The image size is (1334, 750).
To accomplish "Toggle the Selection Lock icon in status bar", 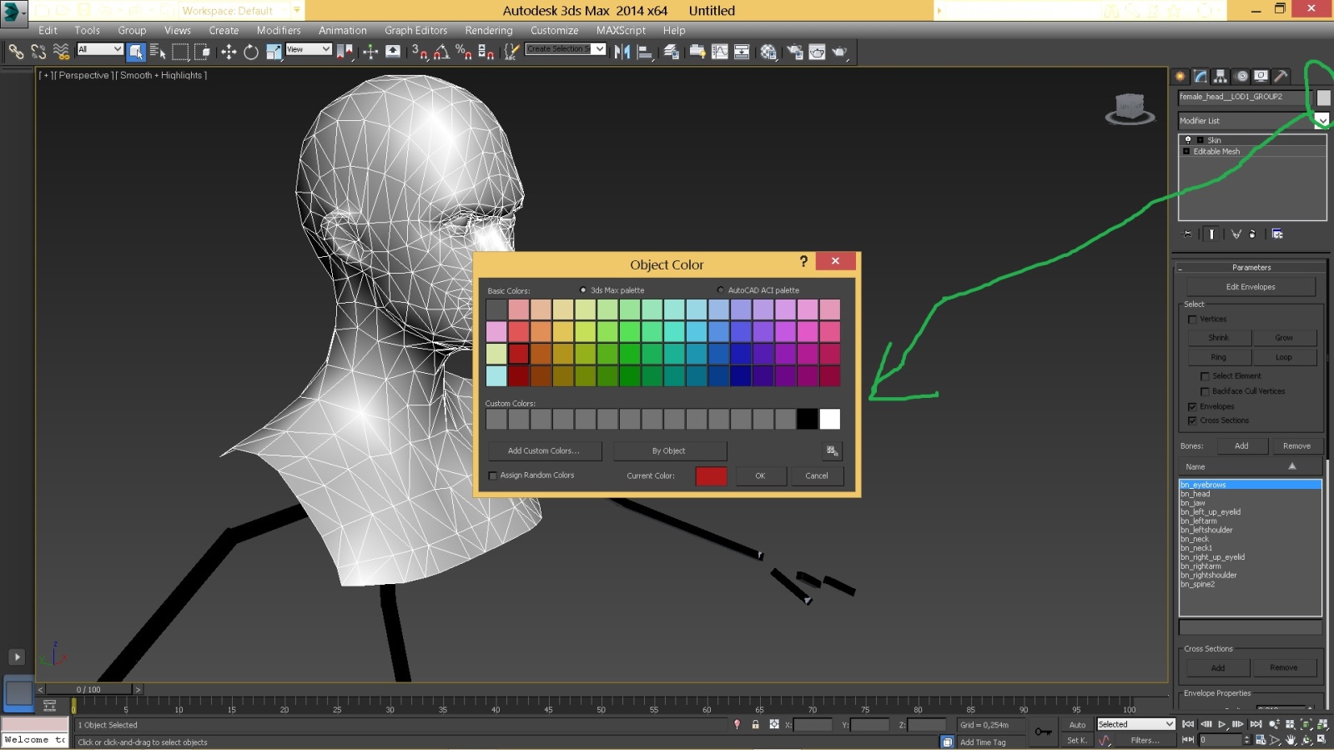I will pos(755,725).
